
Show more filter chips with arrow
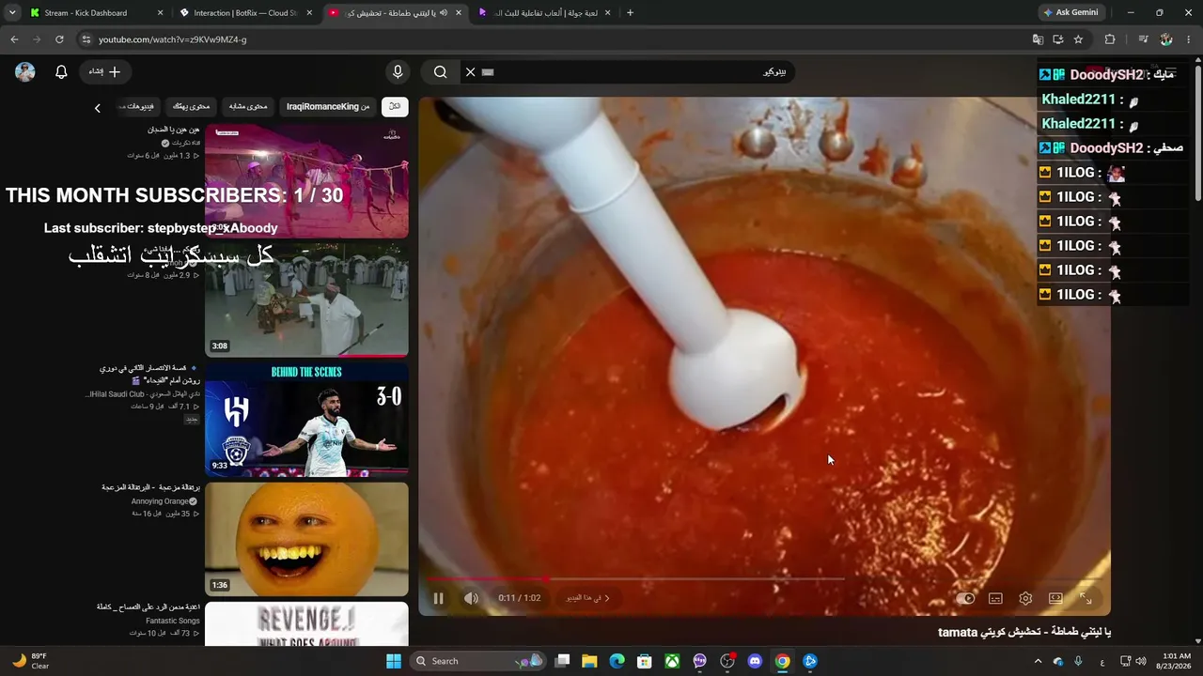click(x=97, y=108)
